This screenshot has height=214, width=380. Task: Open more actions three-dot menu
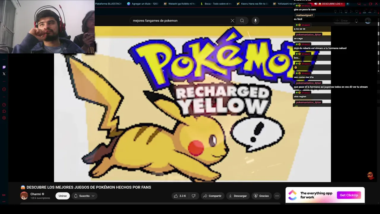[x=277, y=196]
